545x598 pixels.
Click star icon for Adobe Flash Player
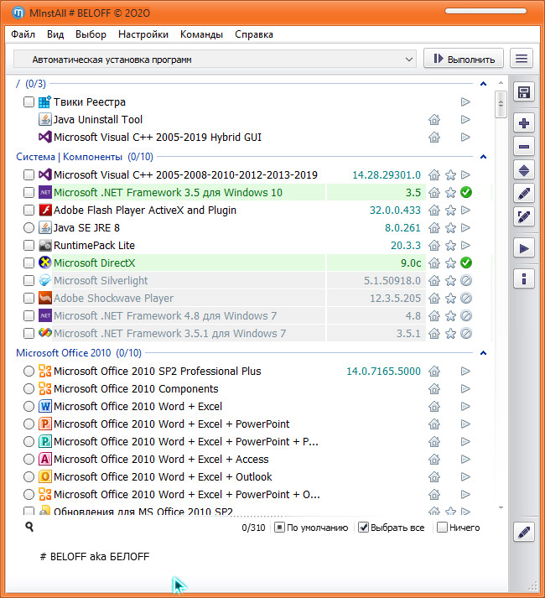click(x=450, y=211)
